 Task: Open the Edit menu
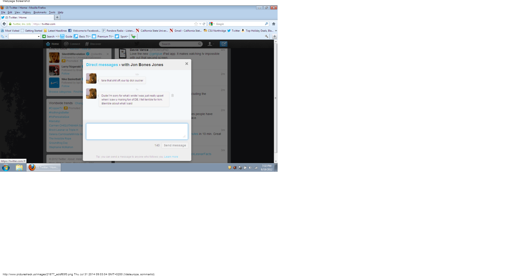click(10, 12)
